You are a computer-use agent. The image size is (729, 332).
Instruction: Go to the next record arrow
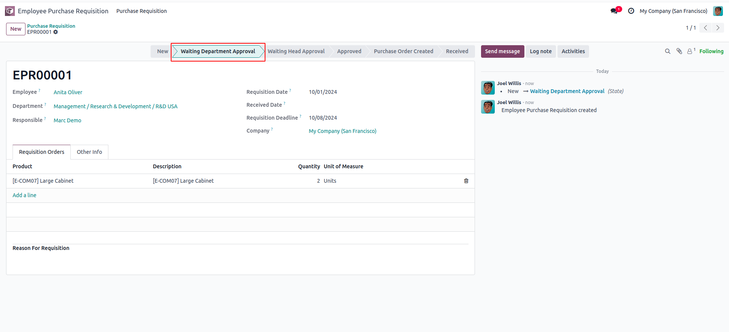click(718, 28)
